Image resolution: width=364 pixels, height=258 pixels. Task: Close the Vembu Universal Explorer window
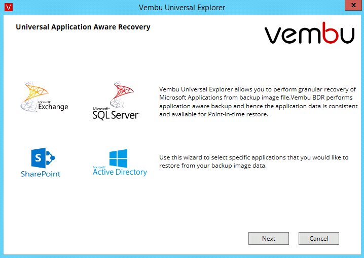pos(353,5)
